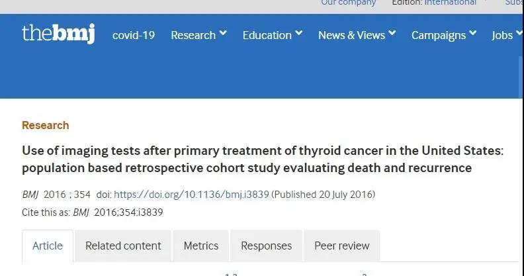524x276 pixels.
Task: Click the thebmj logo
Action: [58, 34]
